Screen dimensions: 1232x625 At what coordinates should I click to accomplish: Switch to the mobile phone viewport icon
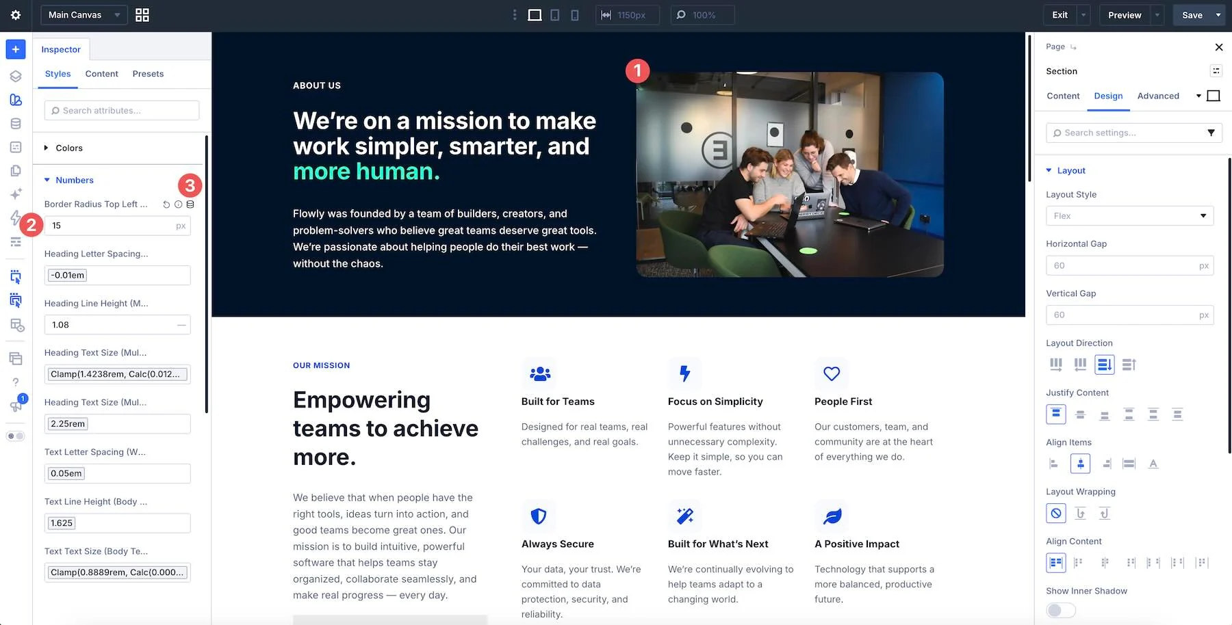pyautogui.click(x=575, y=15)
